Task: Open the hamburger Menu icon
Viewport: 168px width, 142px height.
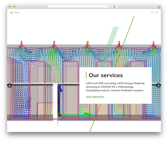Action: [11, 13]
